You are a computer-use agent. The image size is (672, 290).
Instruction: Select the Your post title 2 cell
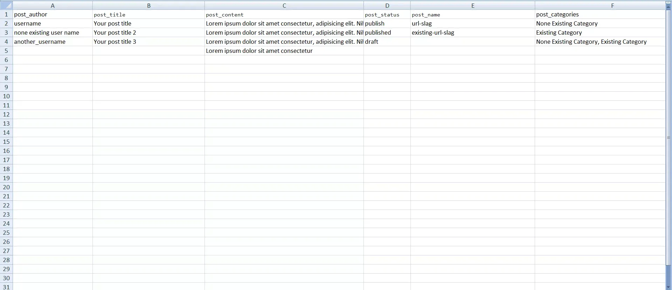148,33
